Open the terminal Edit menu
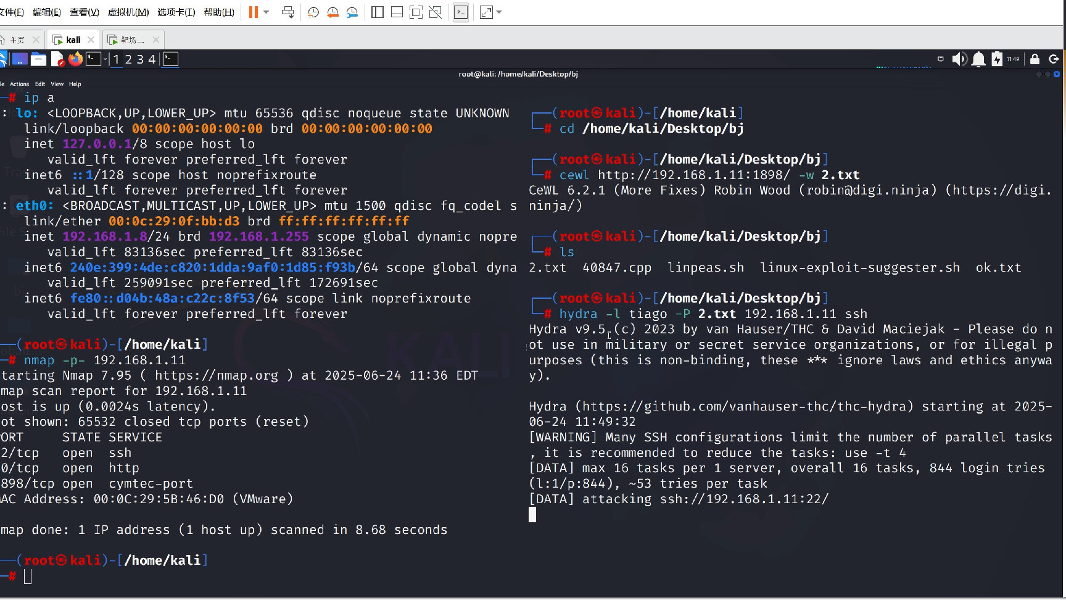Screen dimensions: 1066x600 pos(40,84)
